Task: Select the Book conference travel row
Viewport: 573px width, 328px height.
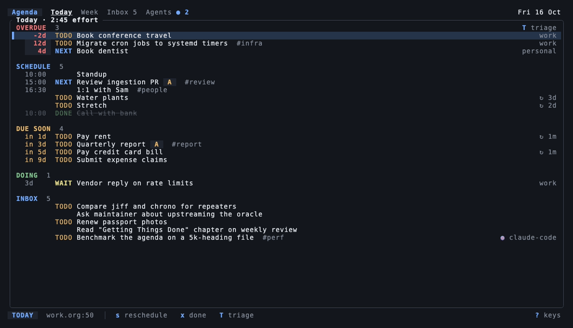Action: tap(286, 35)
